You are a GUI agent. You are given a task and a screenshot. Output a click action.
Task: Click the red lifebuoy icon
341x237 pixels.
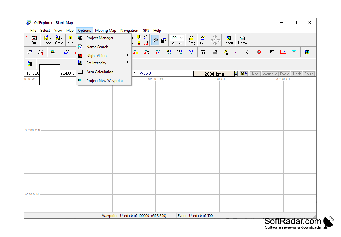tap(259, 52)
